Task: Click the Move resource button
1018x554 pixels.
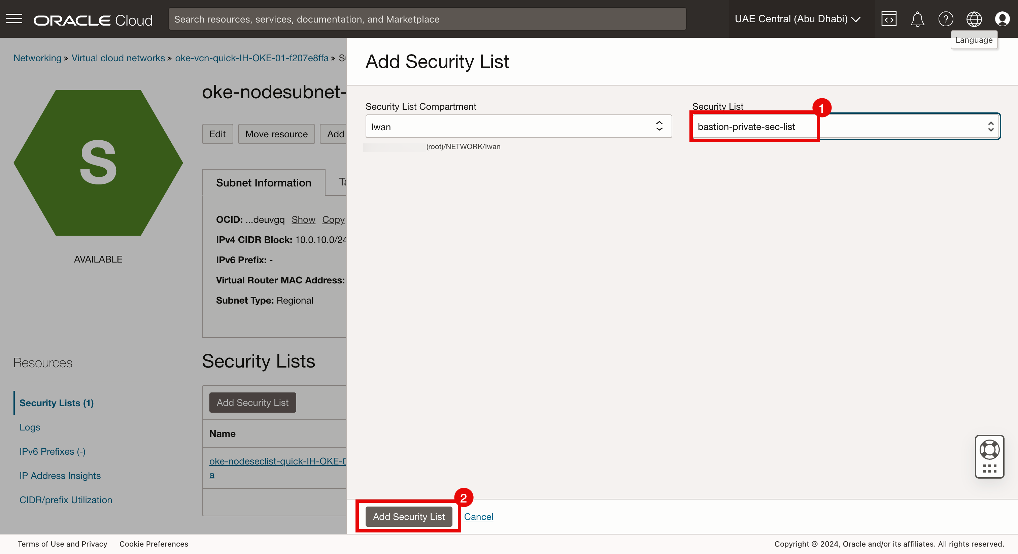Action: [x=276, y=134]
